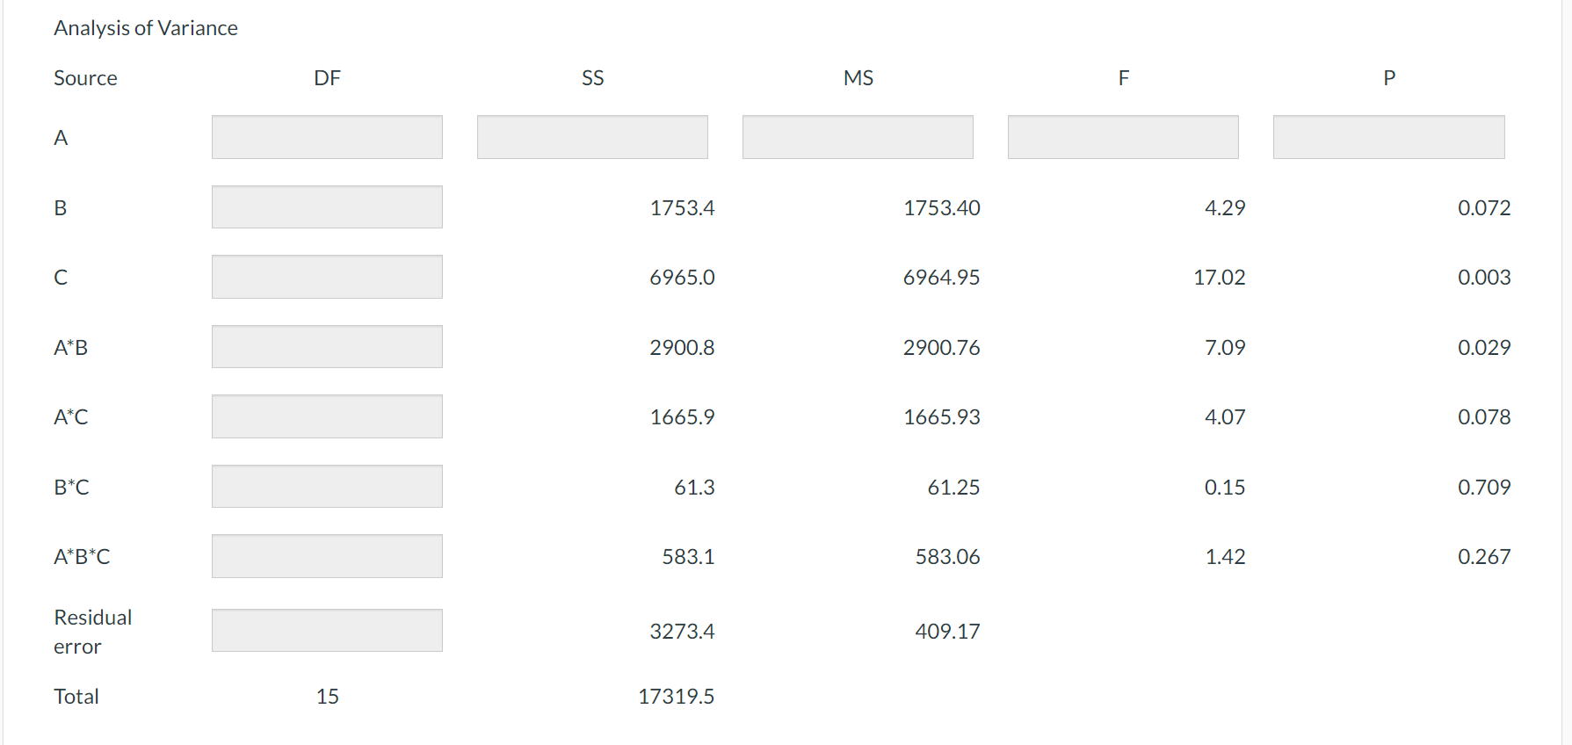Click the DF input box for interaction A*B

tap(326, 346)
